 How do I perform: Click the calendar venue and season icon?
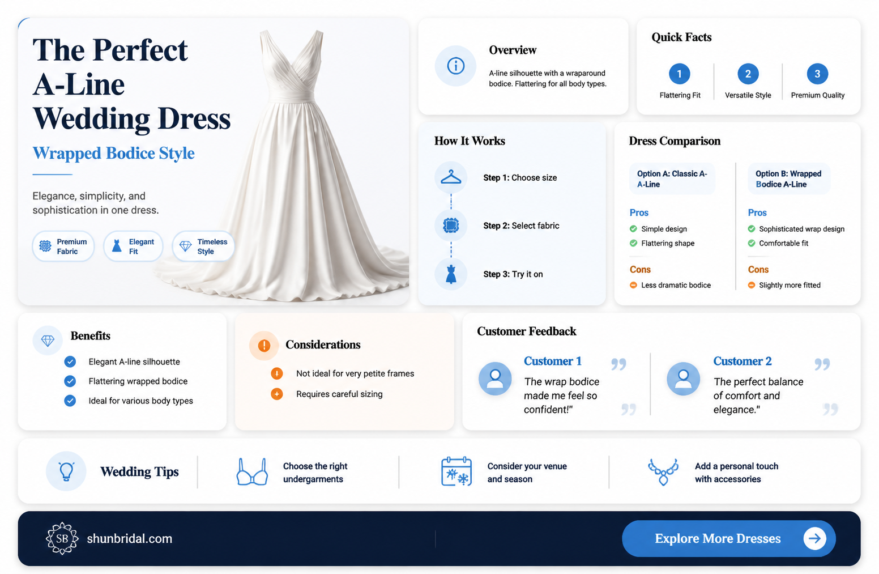(456, 471)
